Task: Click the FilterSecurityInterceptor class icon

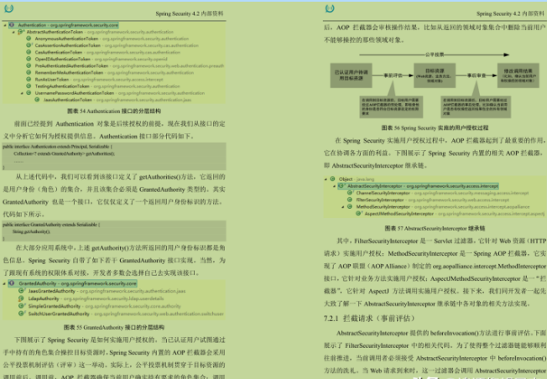Action: click(350, 200)
